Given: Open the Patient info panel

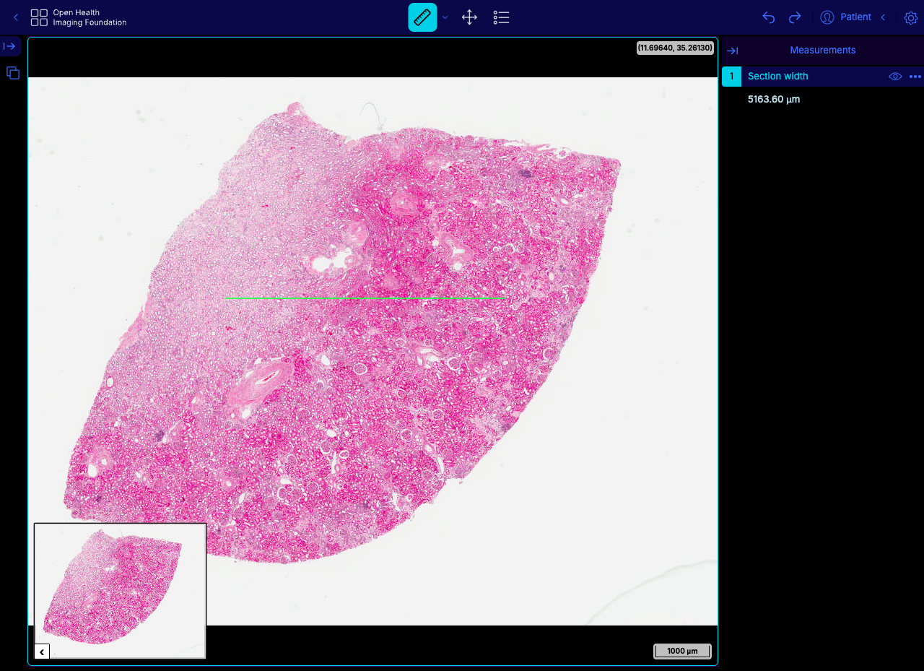Looking at the screenshot, I should click(x=846, y=17).
